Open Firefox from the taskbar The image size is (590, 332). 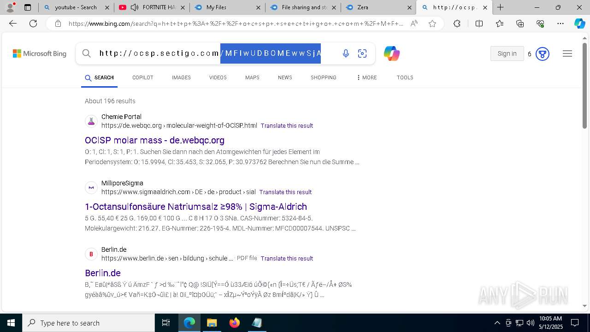click(235, 323)
